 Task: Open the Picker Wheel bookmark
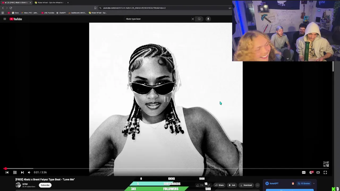[x=97, y=13]
